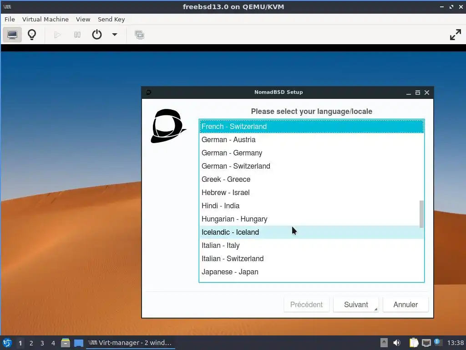Open the removable media eject tray icon
This screenshot has height=350, width=466.
pyautogui.click(x=384, y=343)
